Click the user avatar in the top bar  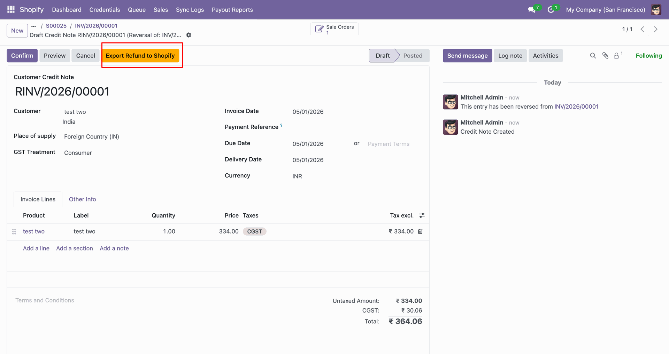pos(656,10)
